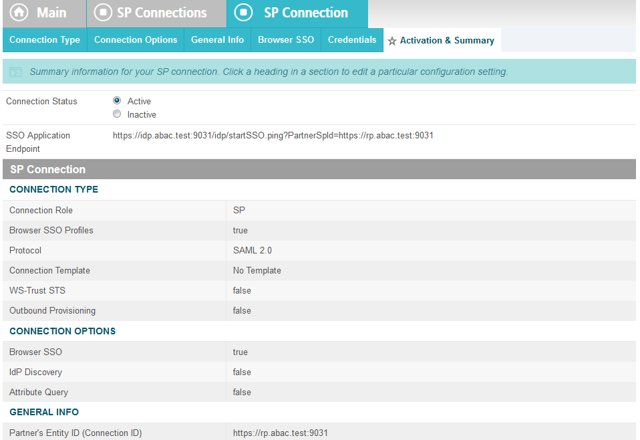Click the false value for Outbound Provisioning

tap(242, 310)
